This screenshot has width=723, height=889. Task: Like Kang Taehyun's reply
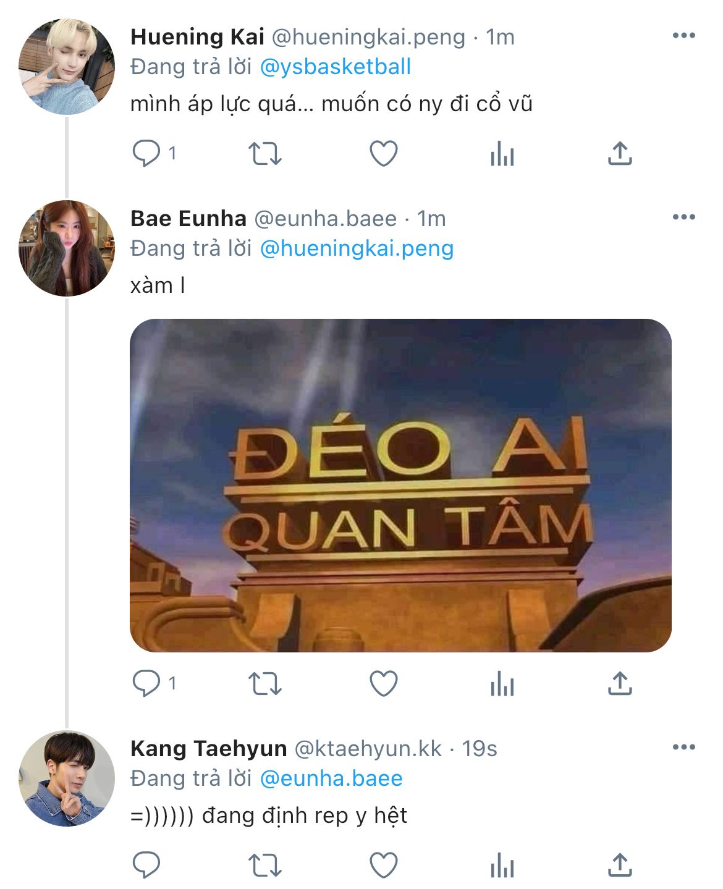coord(383,865)
